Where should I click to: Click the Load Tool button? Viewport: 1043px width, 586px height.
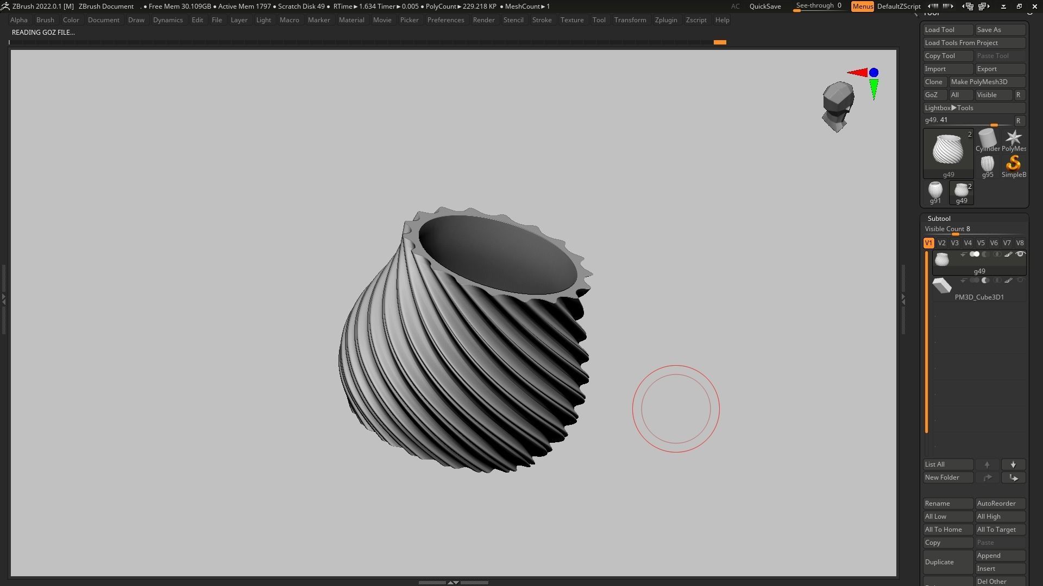coord(948,30)
